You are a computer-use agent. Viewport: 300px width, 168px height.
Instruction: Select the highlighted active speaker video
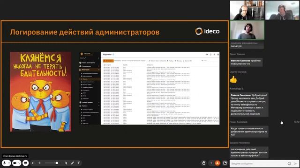tap(247, 30)
